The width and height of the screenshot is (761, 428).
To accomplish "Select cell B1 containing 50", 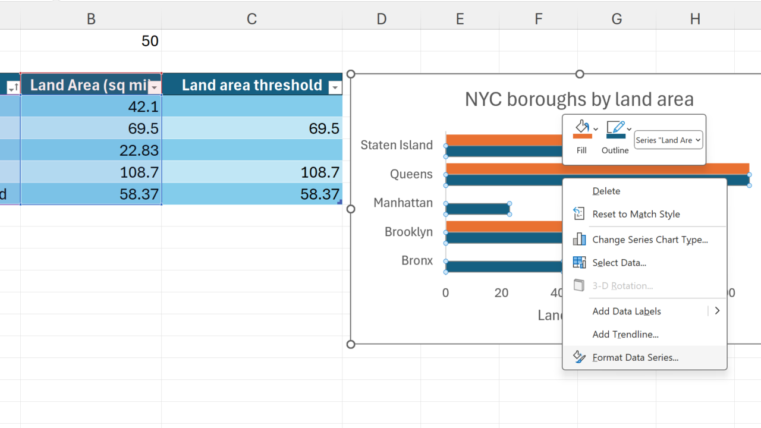I will click(91, 41).
